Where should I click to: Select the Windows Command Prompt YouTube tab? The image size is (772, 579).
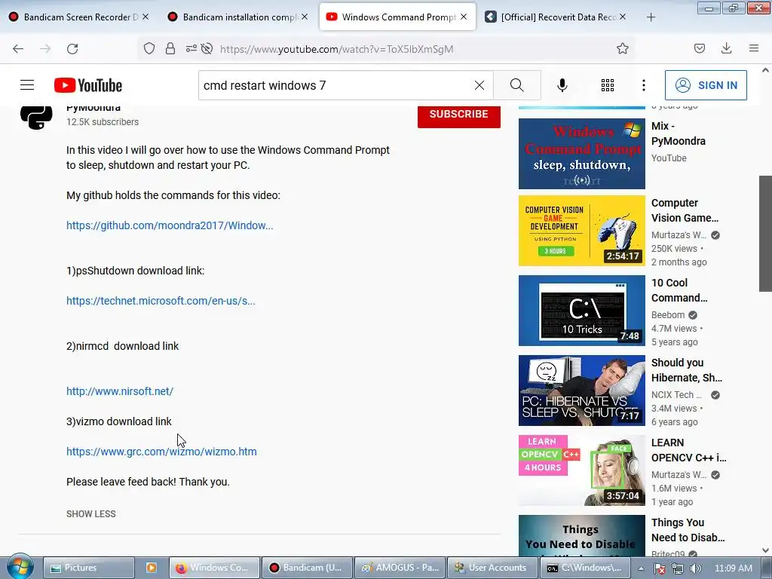coord(397,17)
